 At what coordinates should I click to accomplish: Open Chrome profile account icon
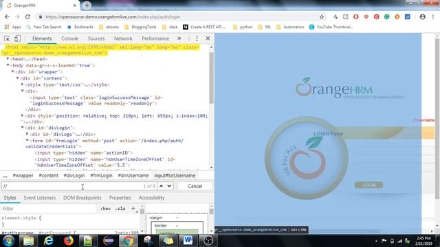coord(422,16)
